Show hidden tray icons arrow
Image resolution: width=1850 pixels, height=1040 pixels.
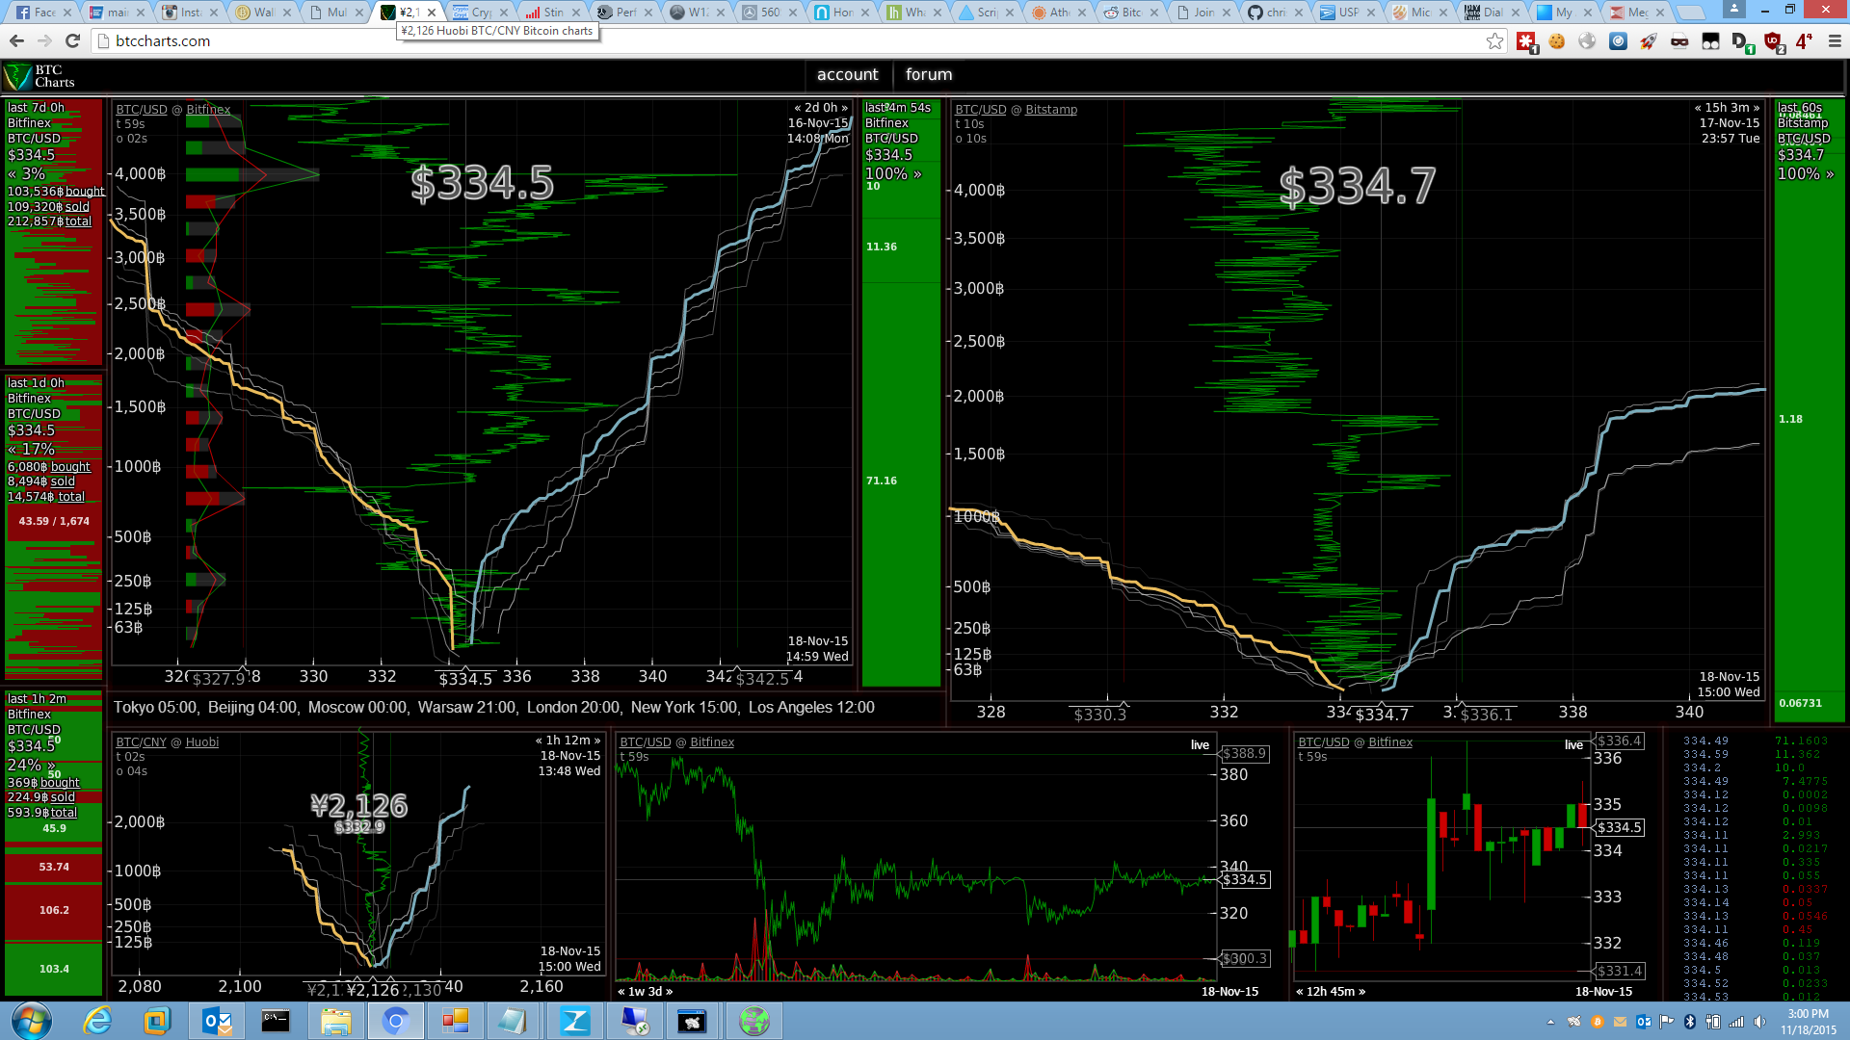point(1550,1022)
